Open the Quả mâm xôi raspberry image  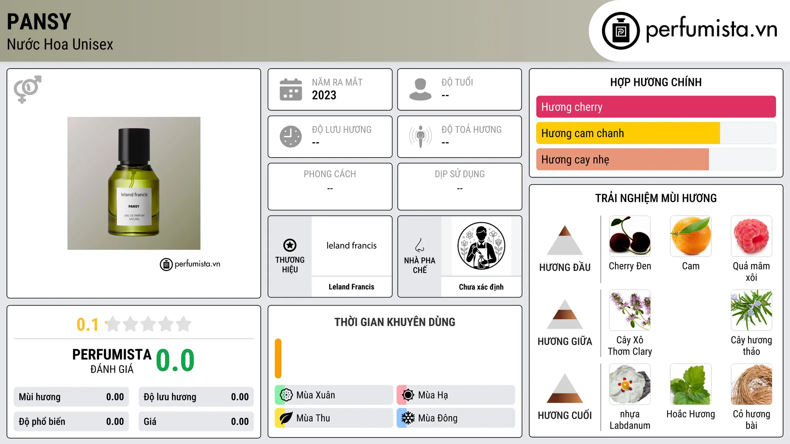(751, 236)
